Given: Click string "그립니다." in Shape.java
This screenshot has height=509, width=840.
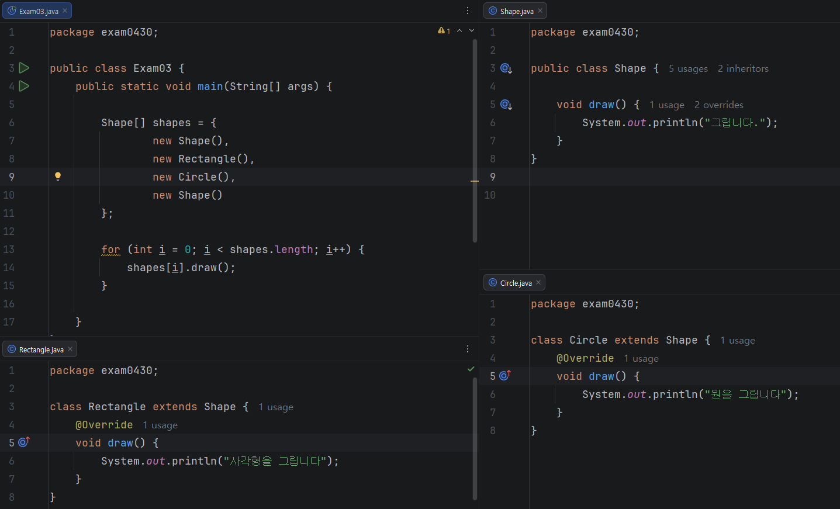Looking at the screenshot, I should 735,123.
